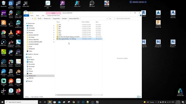
Task: Click chevron after ProgramData in breadcrumb
Action: click(x=61, y=18)
